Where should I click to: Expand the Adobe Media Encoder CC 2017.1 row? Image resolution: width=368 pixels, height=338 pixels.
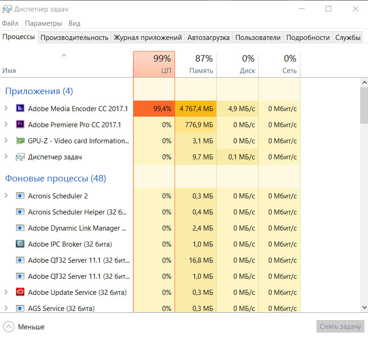(6, 108)
